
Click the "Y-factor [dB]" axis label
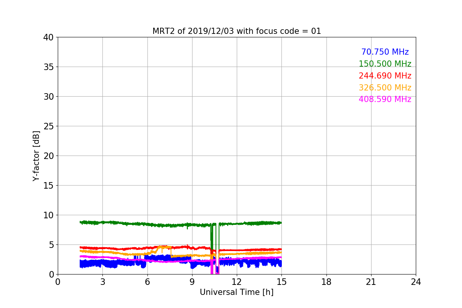[x=36, y=156]
